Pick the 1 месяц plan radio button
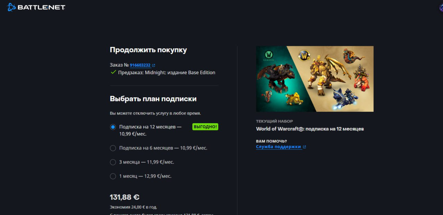Viewport: 443px width, 215px height. tap(113, 176)
